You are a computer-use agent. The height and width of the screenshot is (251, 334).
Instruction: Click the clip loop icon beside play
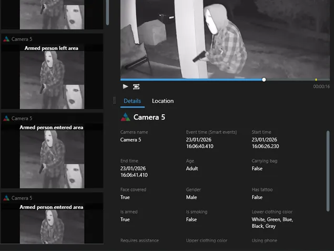[x=136, y=87]
